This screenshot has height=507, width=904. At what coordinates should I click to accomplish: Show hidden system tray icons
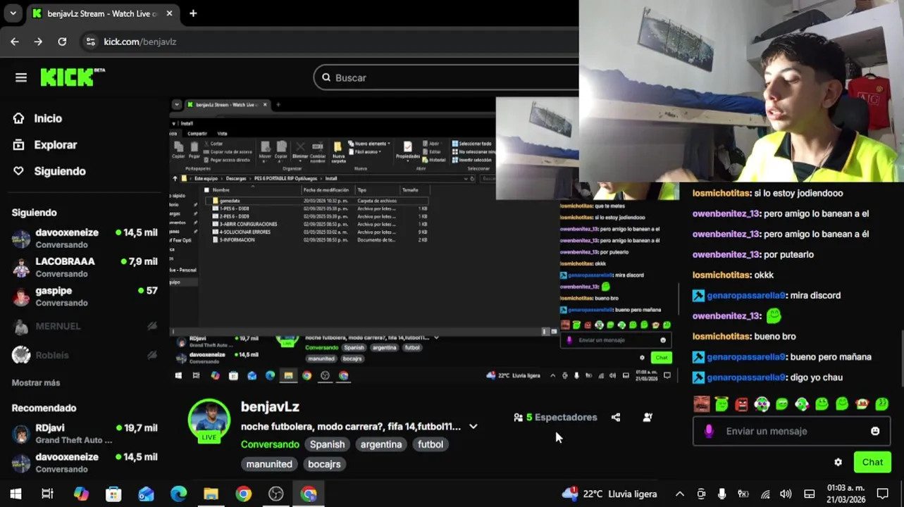[x=679, y=494]
